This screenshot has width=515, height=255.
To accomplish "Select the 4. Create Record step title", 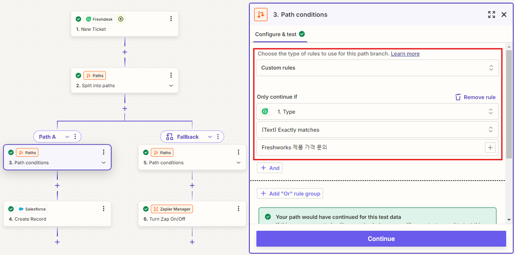I will [27, 219].
